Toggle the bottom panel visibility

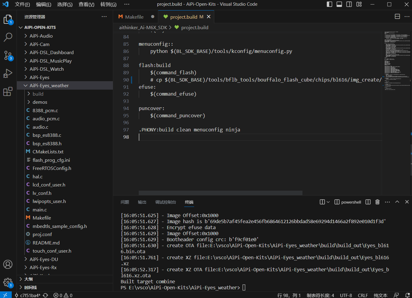click(339, 4)
